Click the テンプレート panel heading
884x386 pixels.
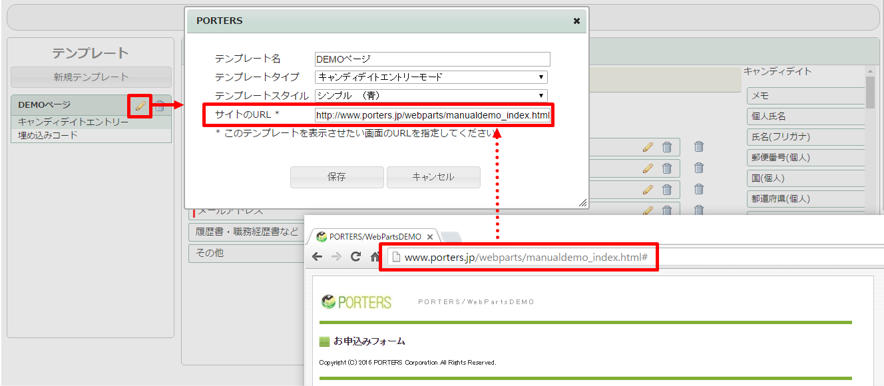pos(91,53)
